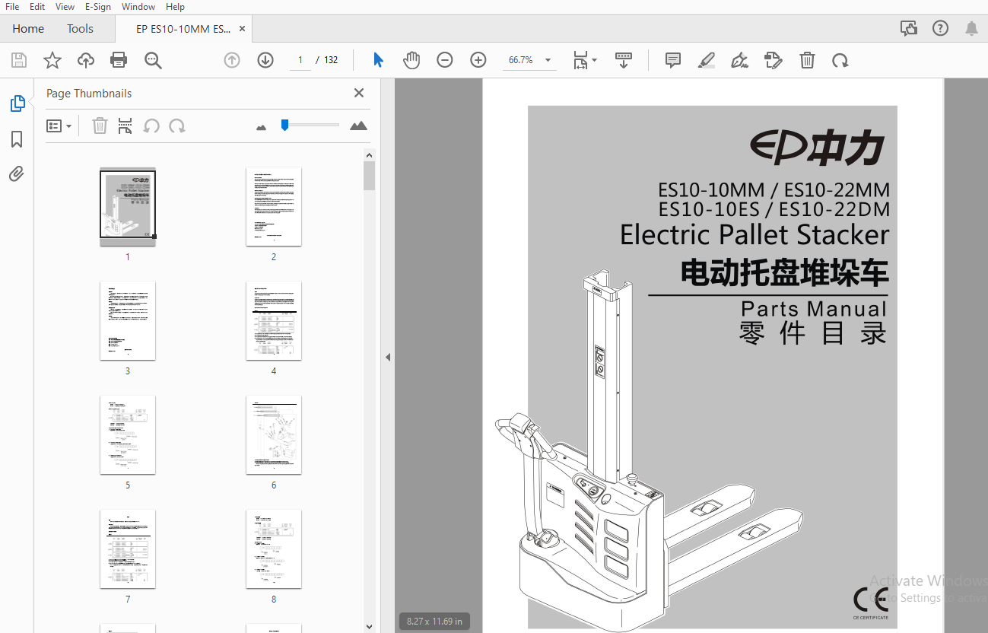Open the thumbnails options menu dropdown

(59, 126)
